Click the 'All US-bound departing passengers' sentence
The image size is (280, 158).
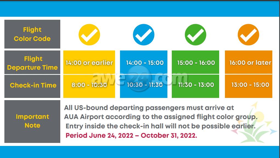click(149, 108)
